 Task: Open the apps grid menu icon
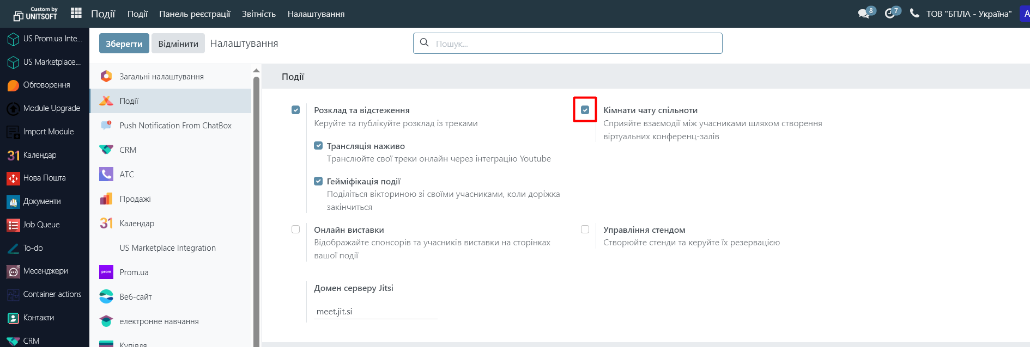pyautogui.click(x=76, y=13)
